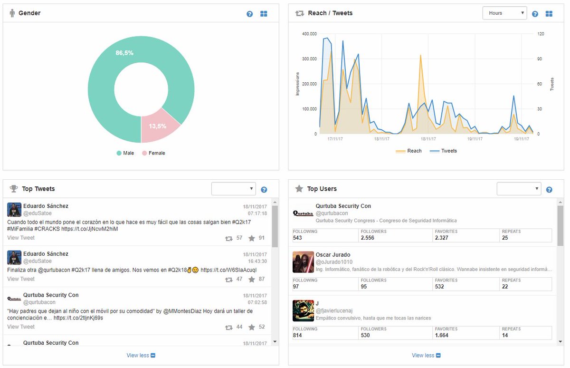Open help for the Top Tweets panel

(x=264, y=190)
